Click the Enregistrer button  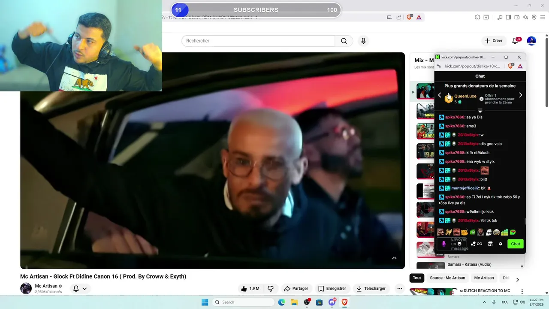tap(332, 288)
